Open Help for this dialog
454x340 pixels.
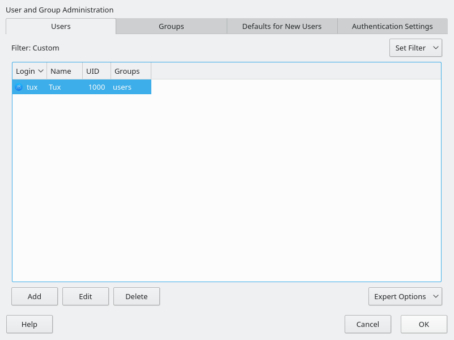click(29, 324)
